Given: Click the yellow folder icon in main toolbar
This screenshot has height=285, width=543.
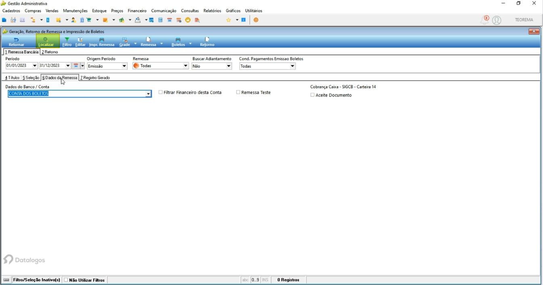Looking at the screenshot, I should pos(59,20).
